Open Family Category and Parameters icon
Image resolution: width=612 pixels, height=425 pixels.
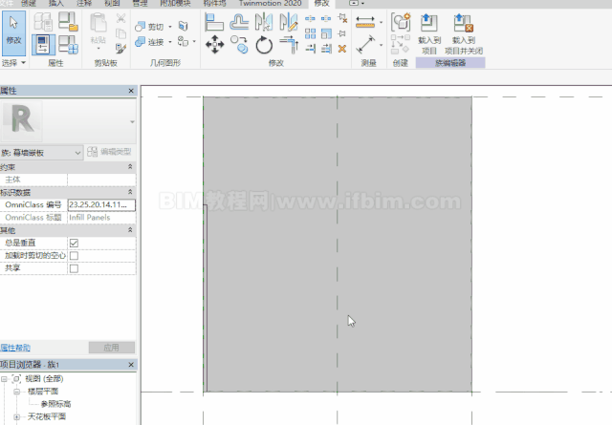point(68,21)
